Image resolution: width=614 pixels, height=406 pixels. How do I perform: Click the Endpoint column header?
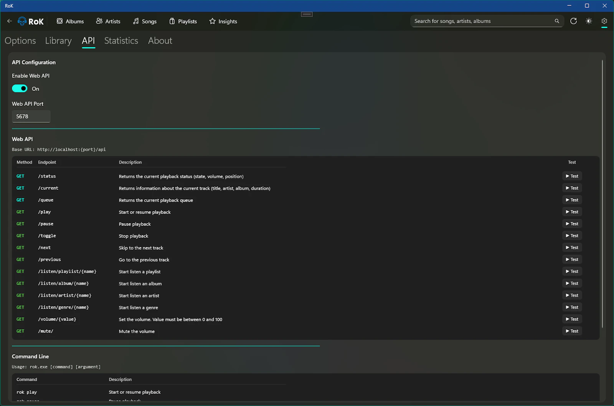(47, 162)
